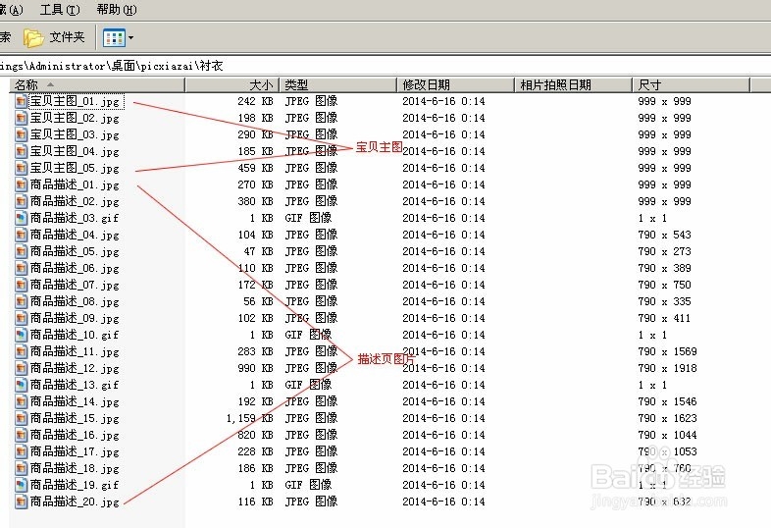Open the 工具(T) menu
Screen dimensions: 771x528
click(60, 10)
